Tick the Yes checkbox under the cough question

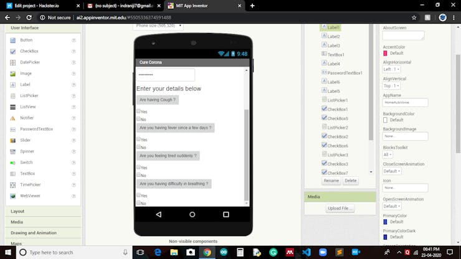[138, 111]
